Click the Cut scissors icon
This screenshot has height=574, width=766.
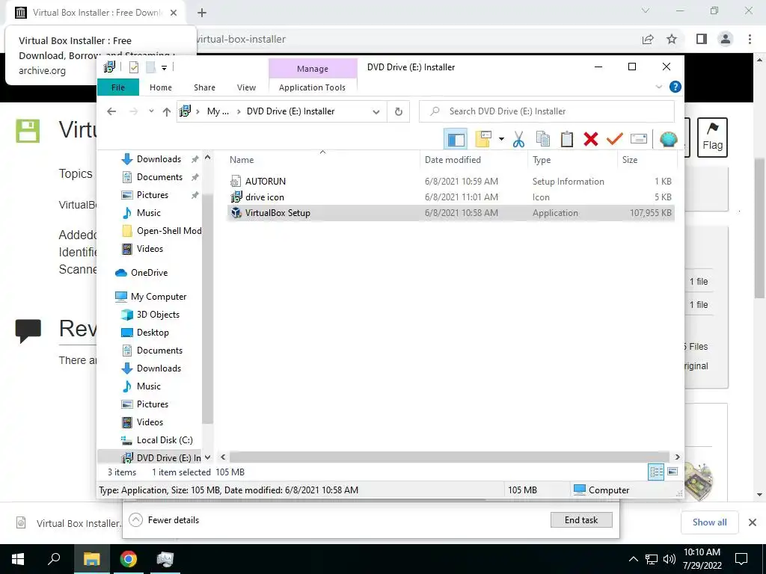(518, 139)
